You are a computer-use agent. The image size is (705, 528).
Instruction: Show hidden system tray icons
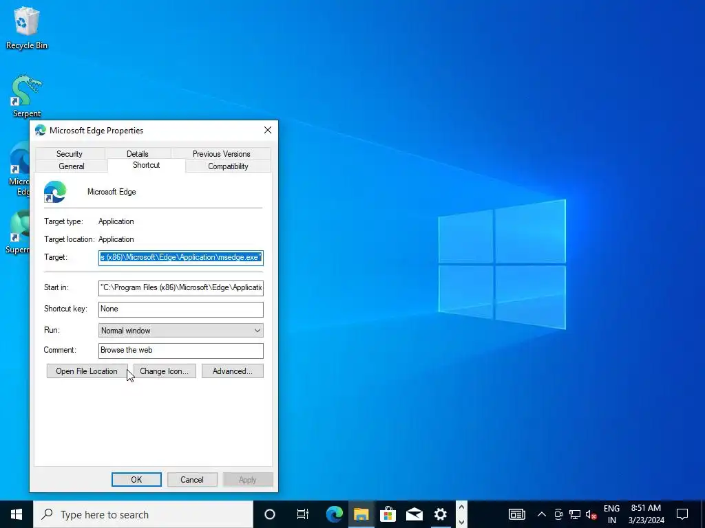[542, 514]
